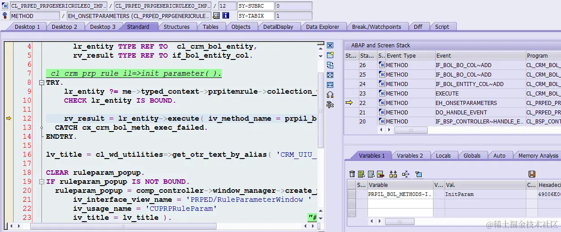Click the InitParam value cell
Screen dimensions: 561x232
(x=485, y=194)
